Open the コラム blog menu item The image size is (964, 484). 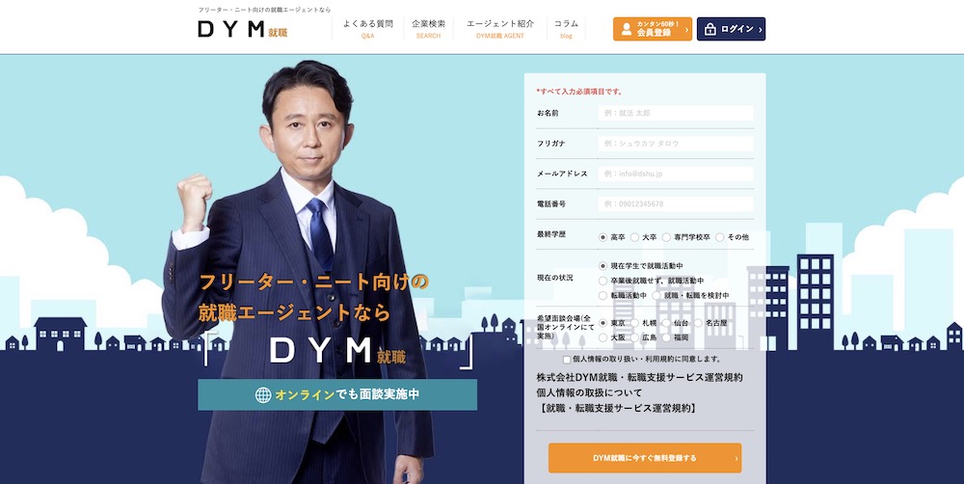click(x=566, y=29)
